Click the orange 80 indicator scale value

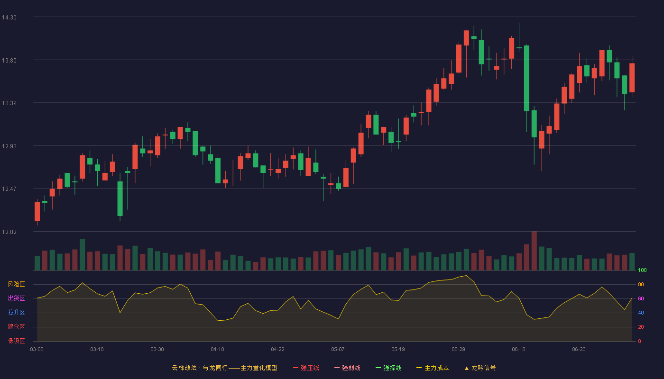(641, 284)
